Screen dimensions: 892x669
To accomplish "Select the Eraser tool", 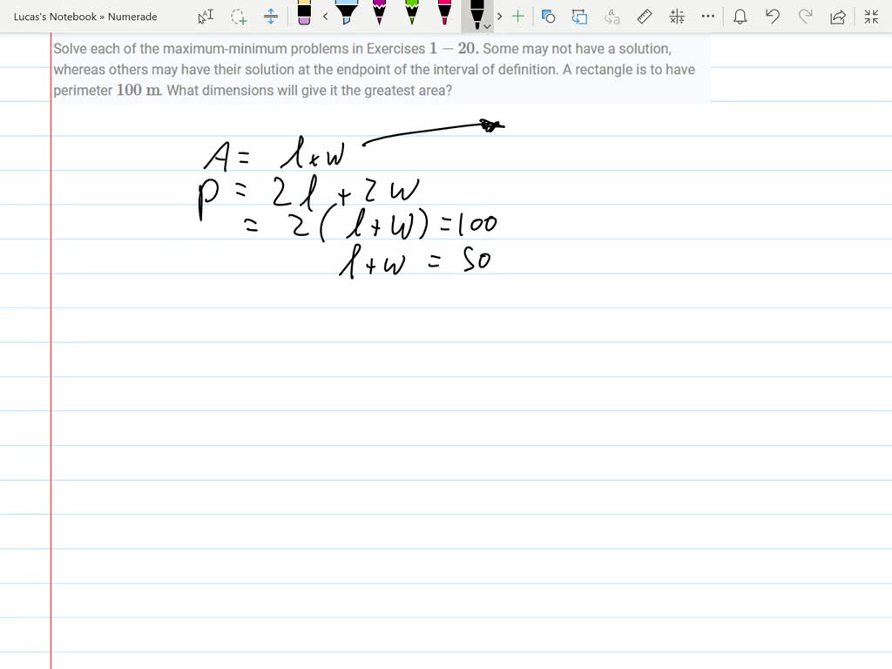I will point(303,16).
